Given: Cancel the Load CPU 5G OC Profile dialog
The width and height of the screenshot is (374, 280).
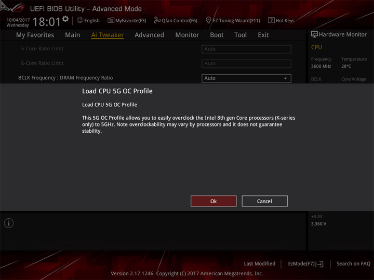Looking at the screenshot, I should [264, 201].
